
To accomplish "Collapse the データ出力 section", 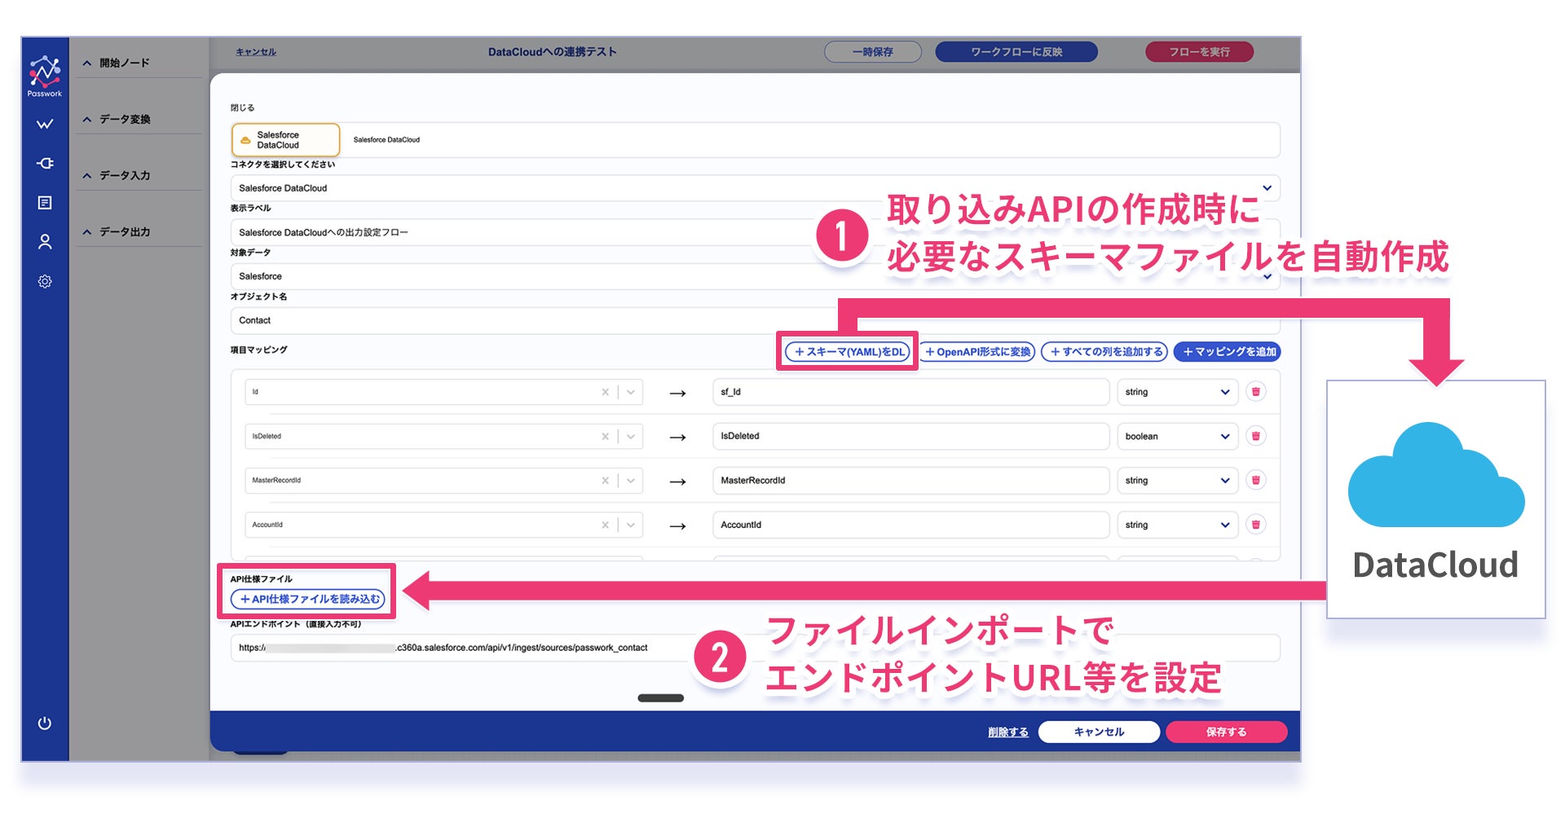I will [x=87, y=231].
